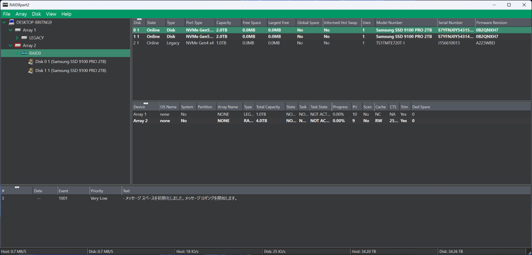Collapse the DESKTOP-BRITNG9 root node
Image resolution: width=532 pixels, height=255 pixels.
4,22
